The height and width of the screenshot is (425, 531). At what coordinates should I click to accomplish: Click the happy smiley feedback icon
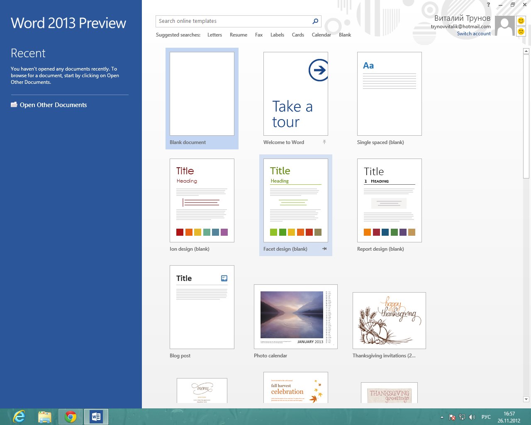pyautogui.click(x=521, y=21)
